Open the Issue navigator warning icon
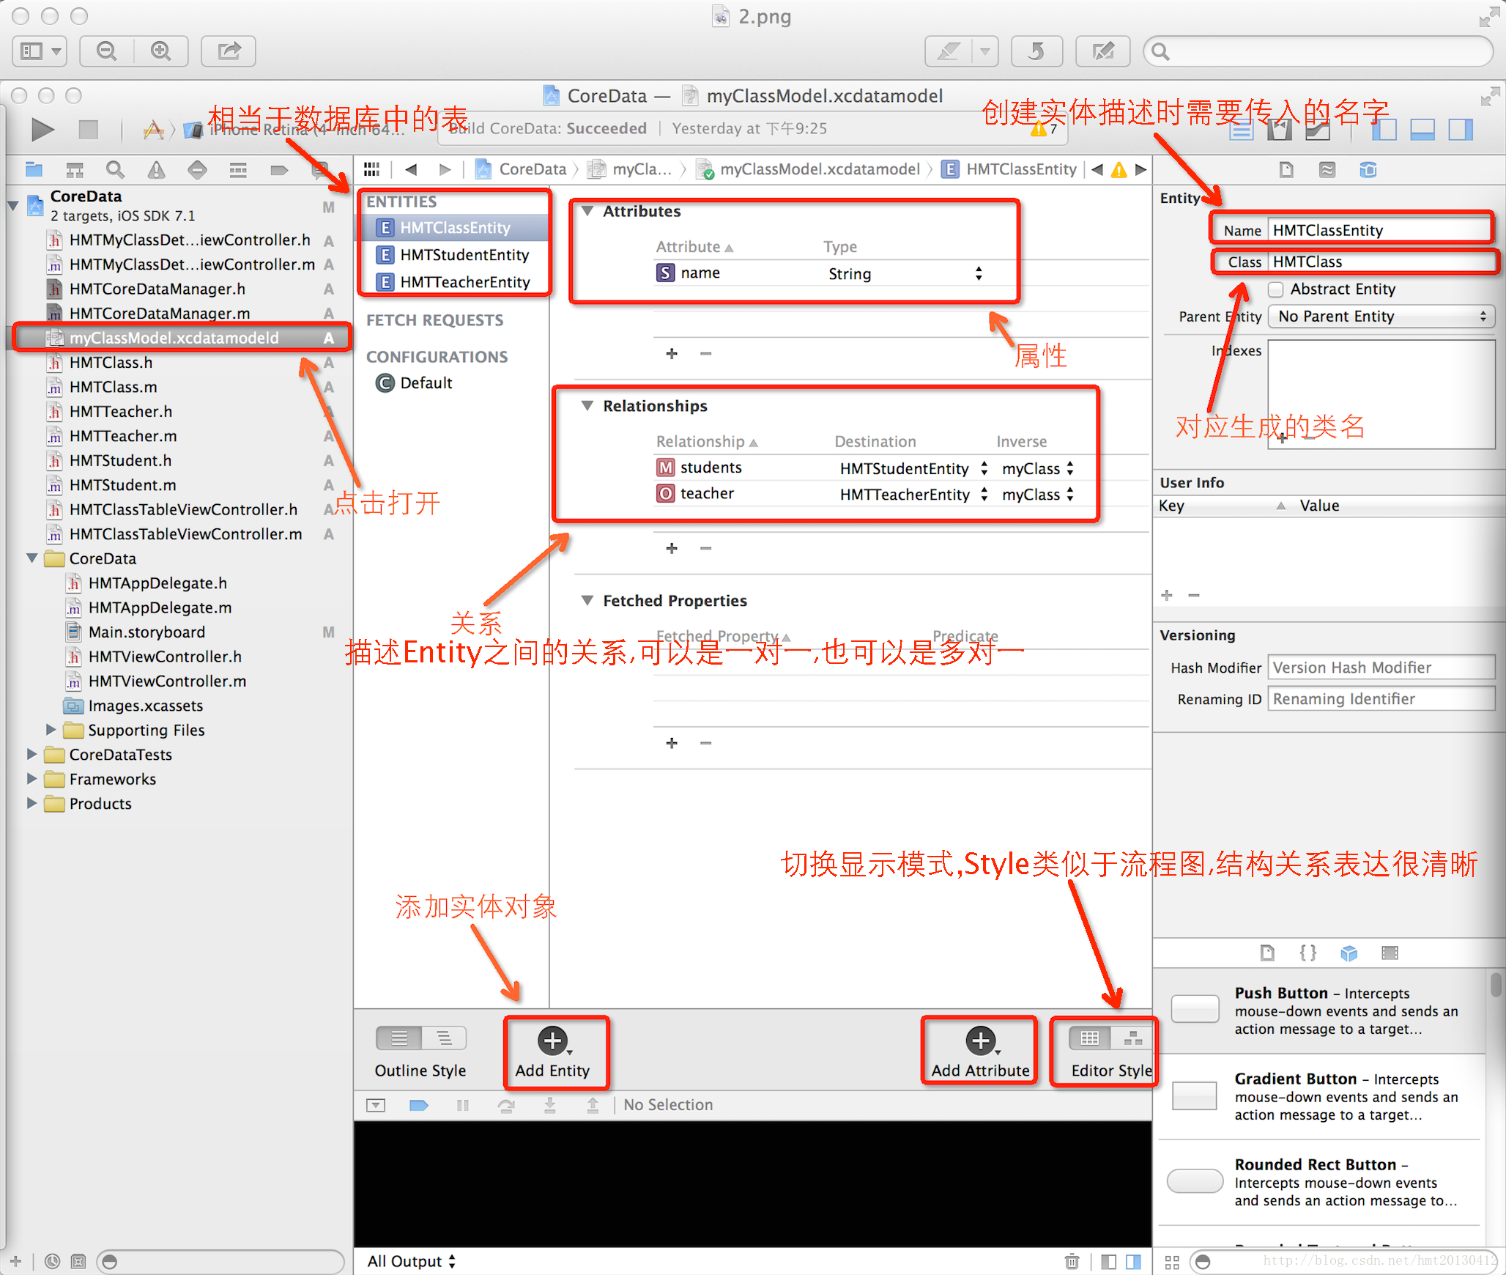The width and height of the screenshot is (1506, 1275). [x=156, y=170]
